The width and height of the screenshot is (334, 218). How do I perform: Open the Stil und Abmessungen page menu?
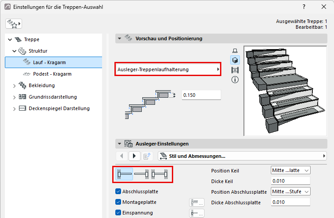click(242, 156)
